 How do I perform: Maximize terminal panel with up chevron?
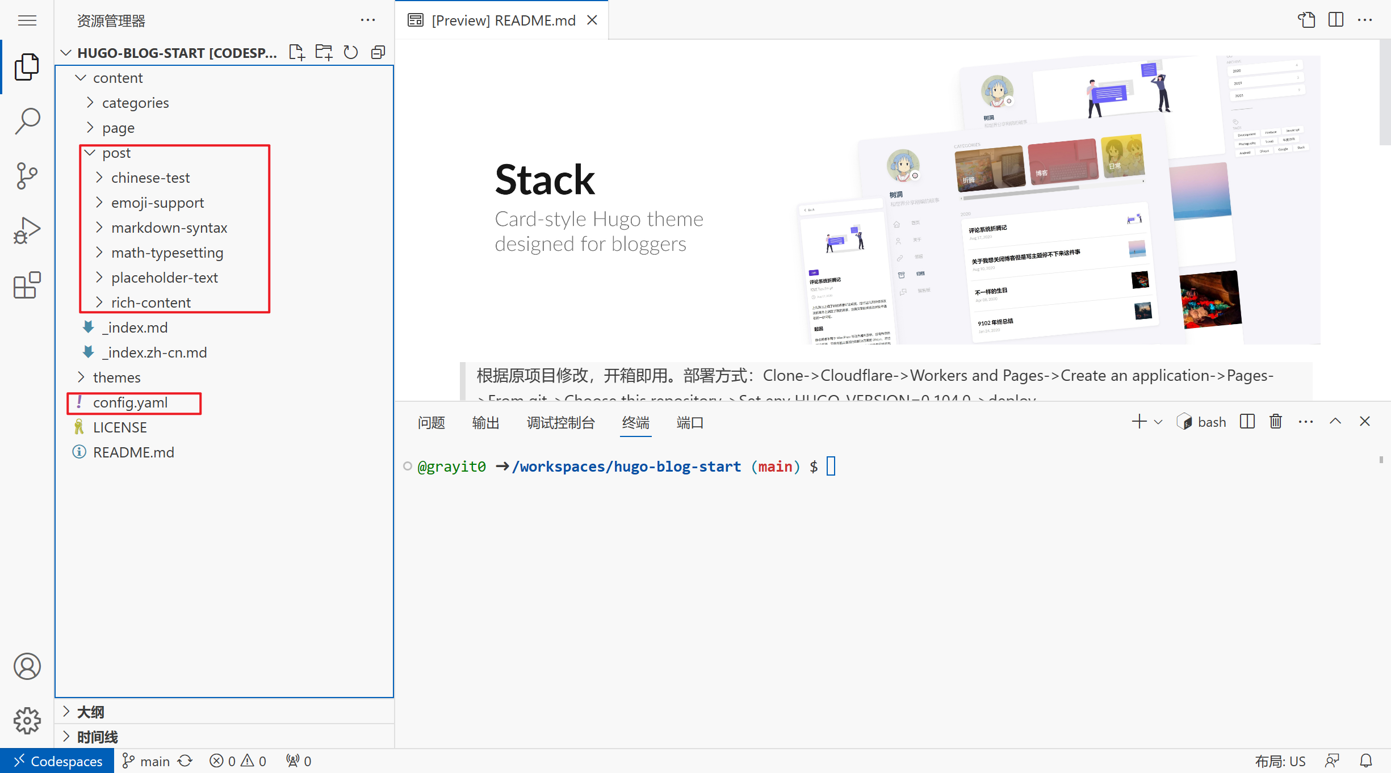click(x=1335, y=422)
